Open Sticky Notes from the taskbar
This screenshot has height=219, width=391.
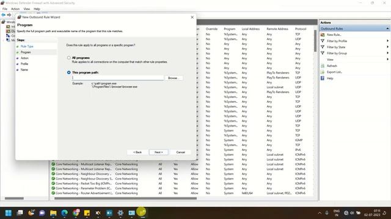(87, 213)
